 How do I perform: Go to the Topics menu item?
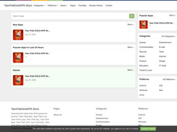[x=73, y=6]
